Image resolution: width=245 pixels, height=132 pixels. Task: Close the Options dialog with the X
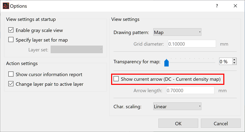point(235,6)
